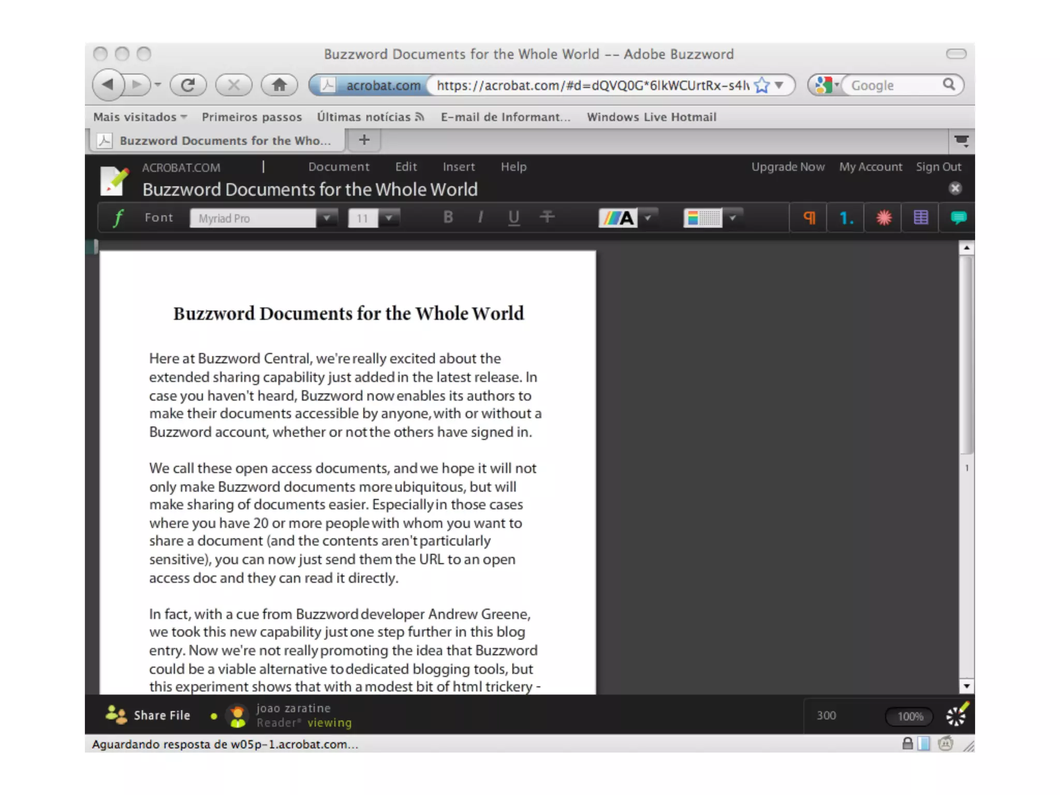
Task: Toggle italic formatting
Action: click(x=480, y=217)
